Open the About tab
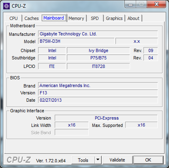Screen dimensions: 169x168 coord(133,18)
